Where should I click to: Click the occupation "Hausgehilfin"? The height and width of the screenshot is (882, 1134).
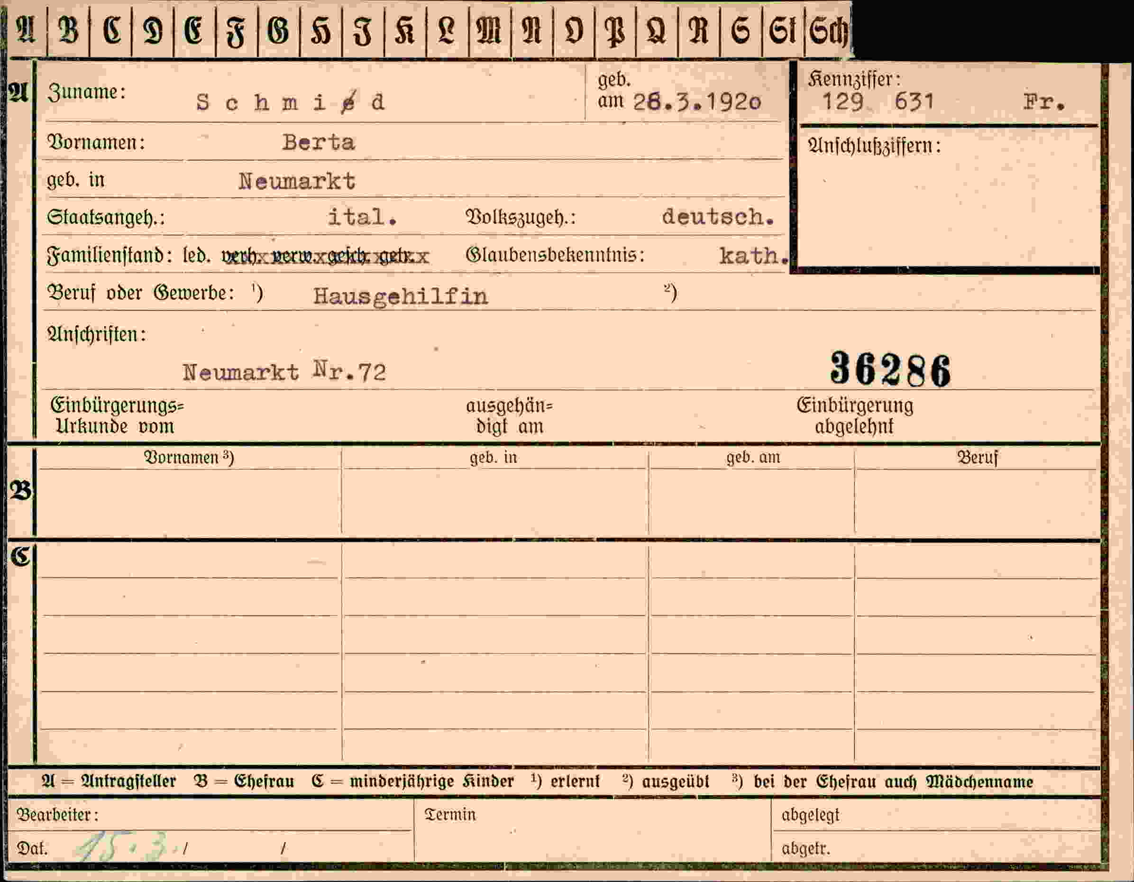[x=400, y=296]
